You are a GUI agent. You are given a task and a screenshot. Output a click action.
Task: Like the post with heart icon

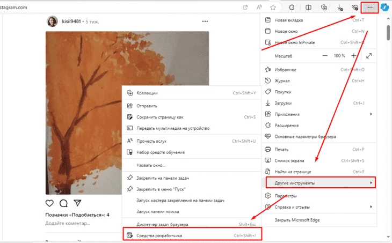pyautogui.click(x=49, y=203)
